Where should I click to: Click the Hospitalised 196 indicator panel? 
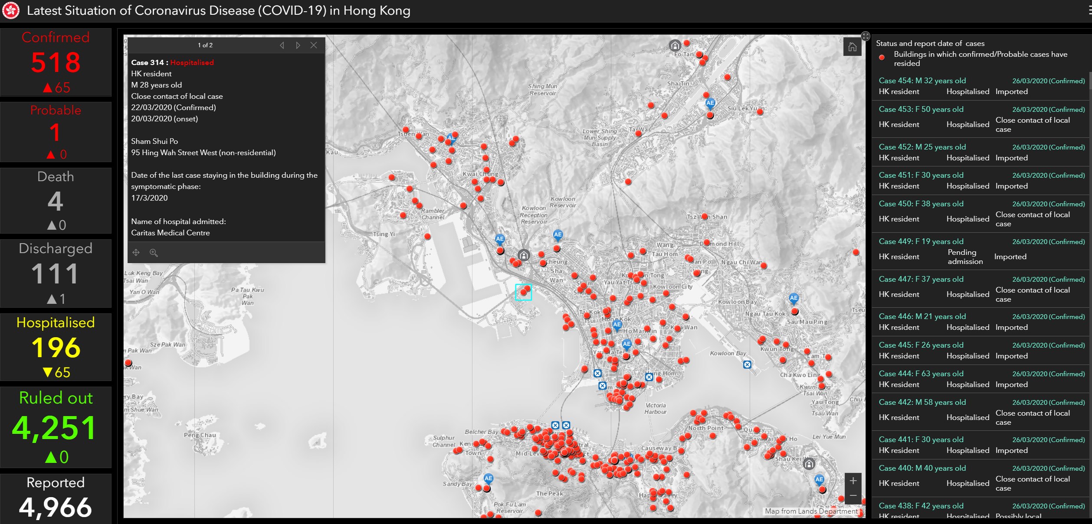(56, 347)
